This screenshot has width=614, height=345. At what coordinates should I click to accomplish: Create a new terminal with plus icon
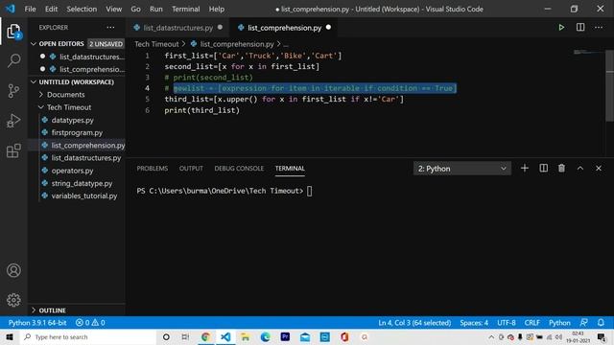point(525,169)
